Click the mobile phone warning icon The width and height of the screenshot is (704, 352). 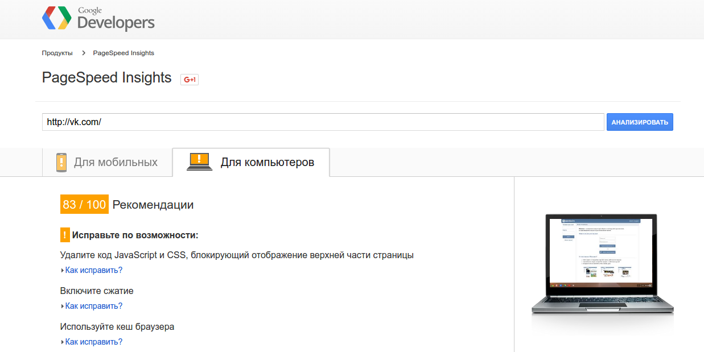[x=61, y=162]
